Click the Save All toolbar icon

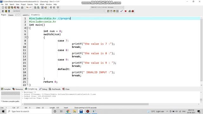(12, 8)
